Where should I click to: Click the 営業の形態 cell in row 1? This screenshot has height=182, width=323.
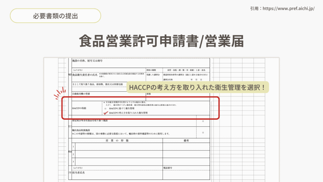tap(119, 147)
